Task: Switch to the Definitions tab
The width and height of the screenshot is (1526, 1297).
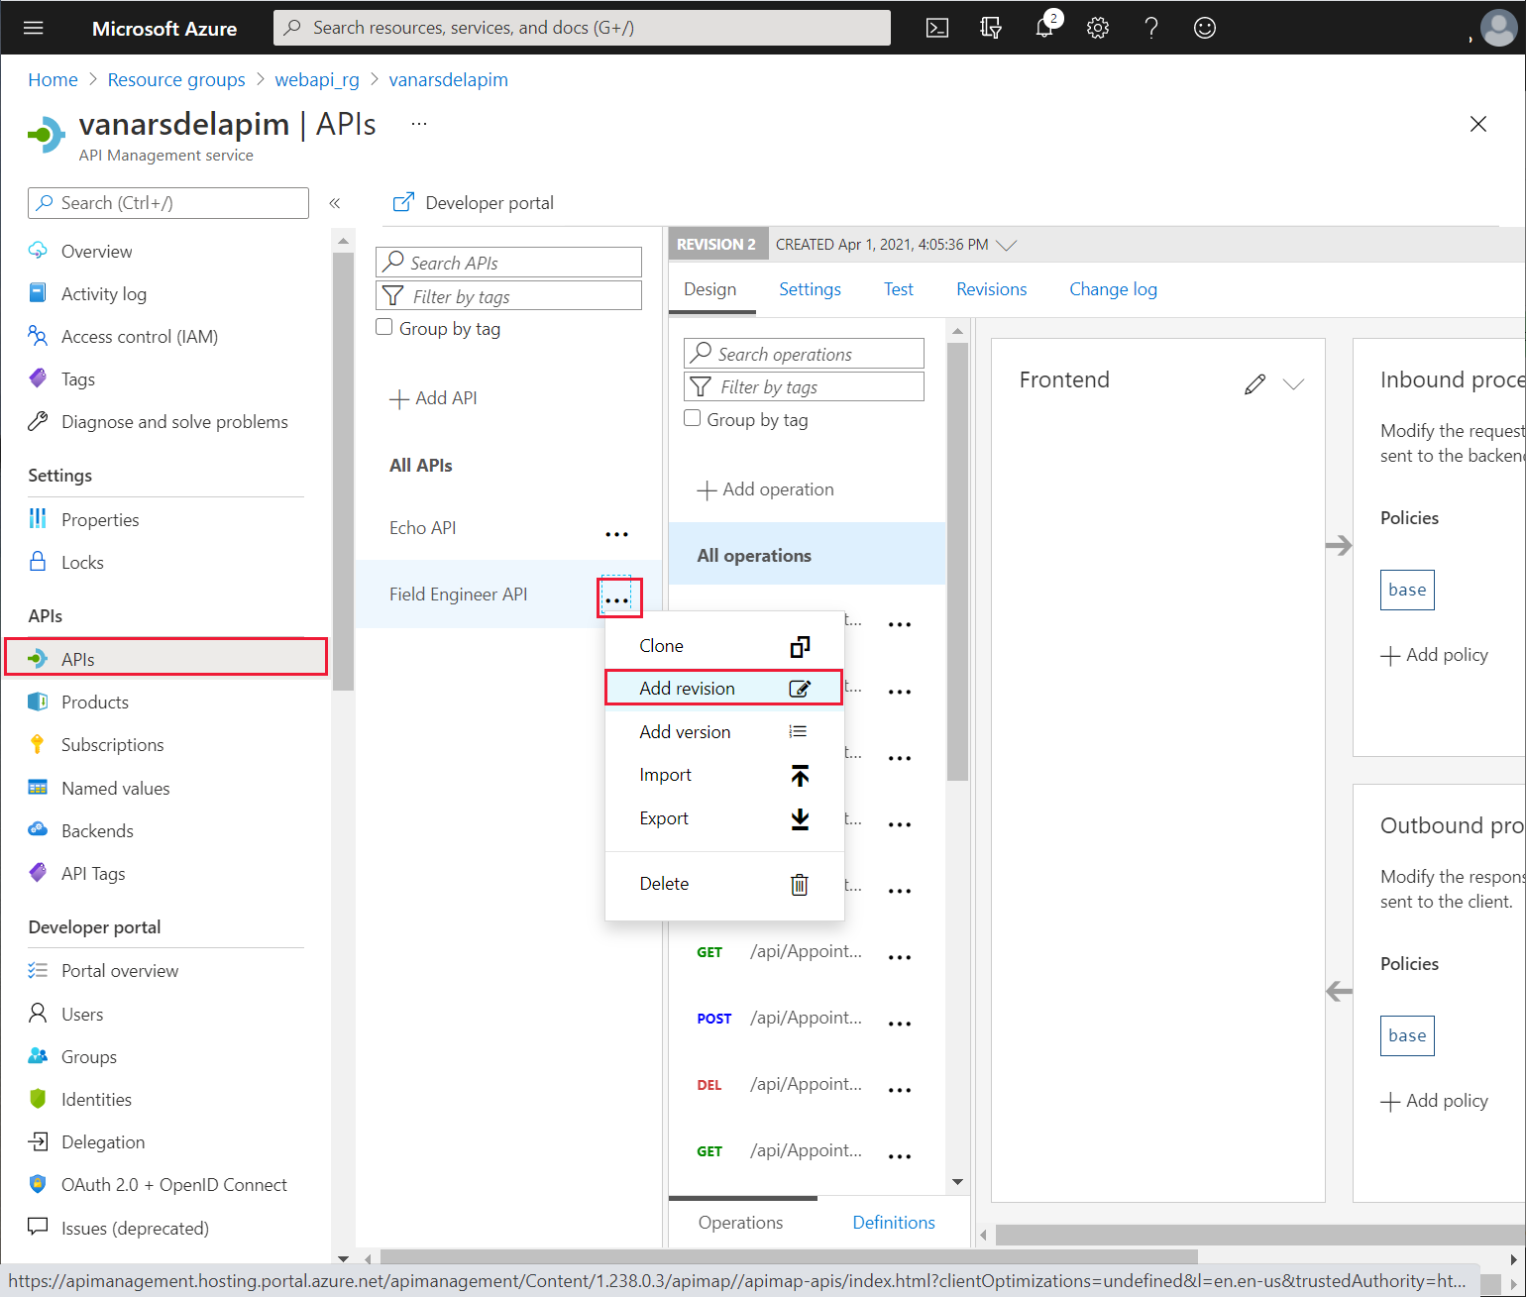Action: tap(894, 1223)
